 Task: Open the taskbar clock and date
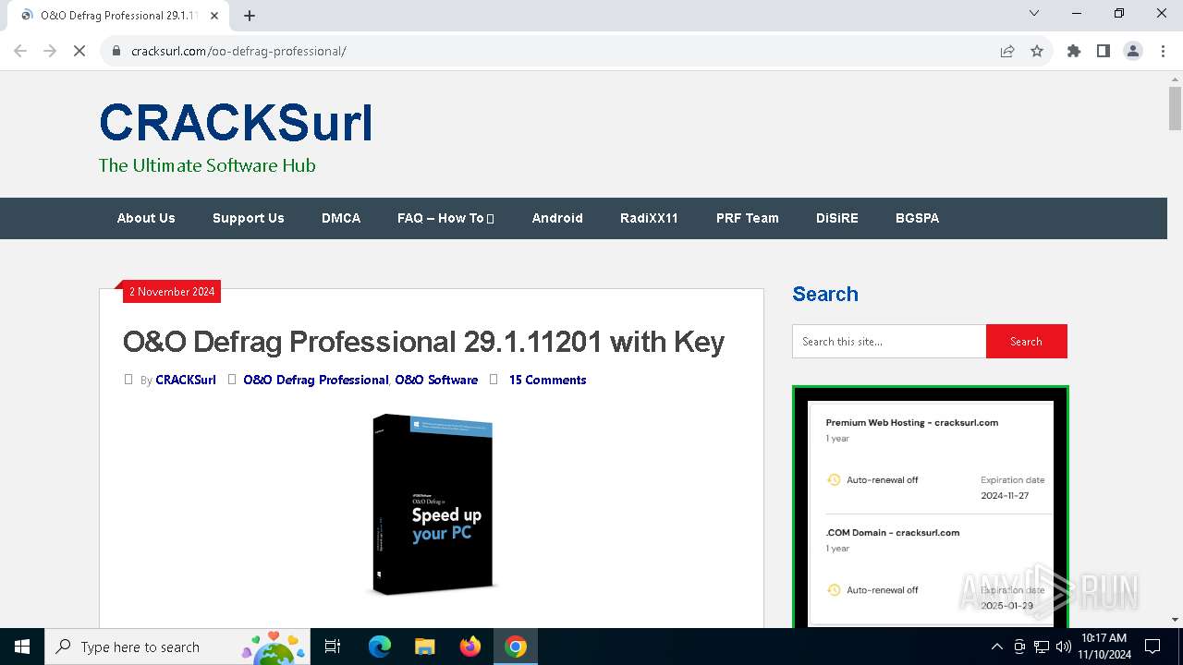pos(1104,647)
